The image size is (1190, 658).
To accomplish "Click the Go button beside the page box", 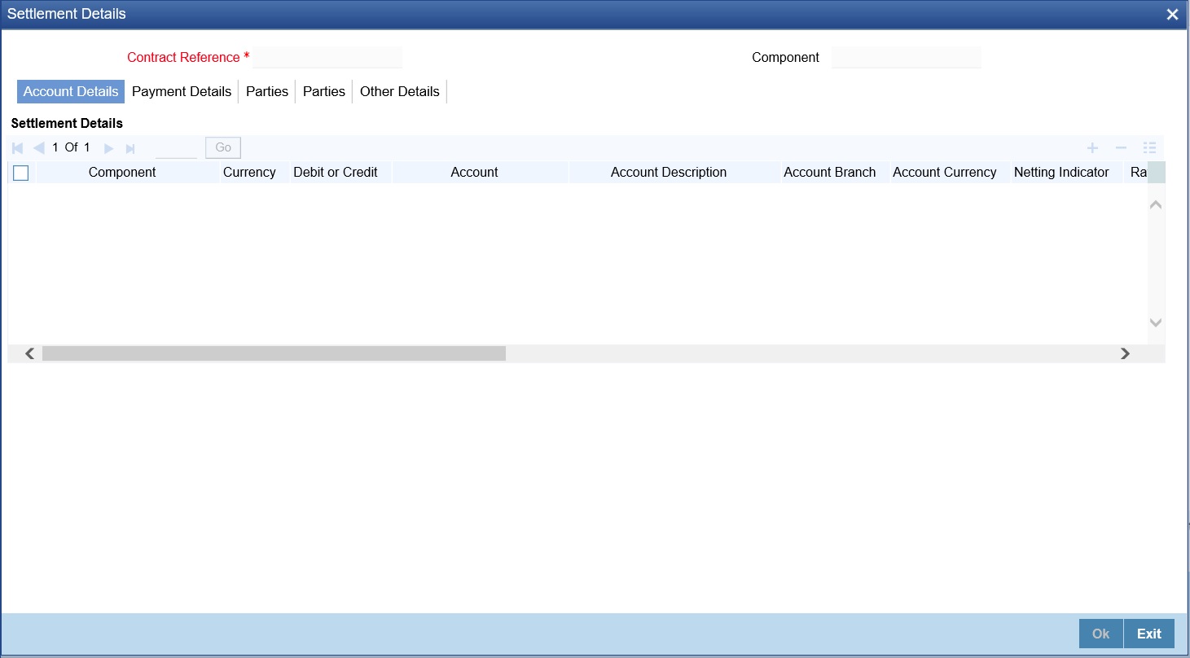I will 223,147.
